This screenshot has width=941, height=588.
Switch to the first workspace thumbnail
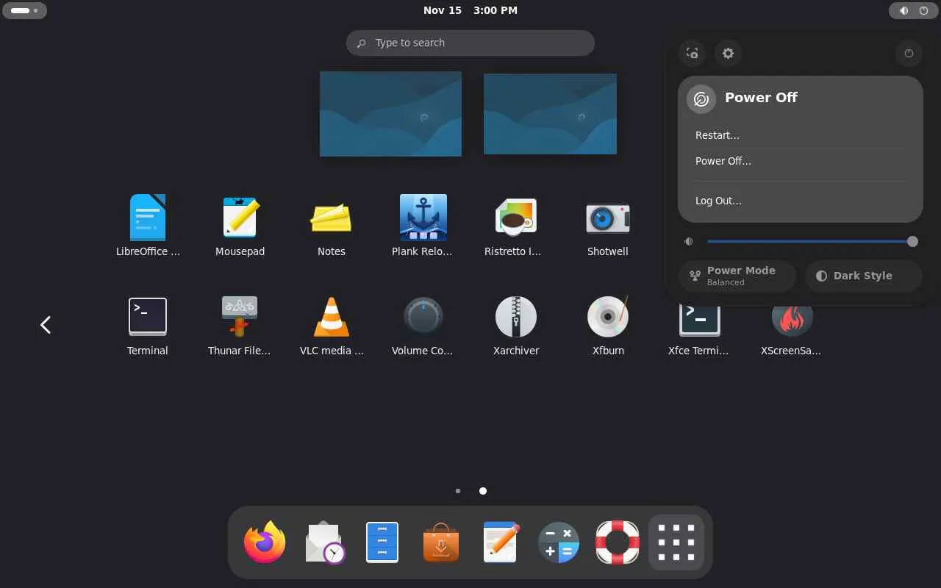point(390,114)
